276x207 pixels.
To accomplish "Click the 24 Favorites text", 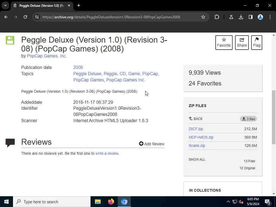I will 205,83.
